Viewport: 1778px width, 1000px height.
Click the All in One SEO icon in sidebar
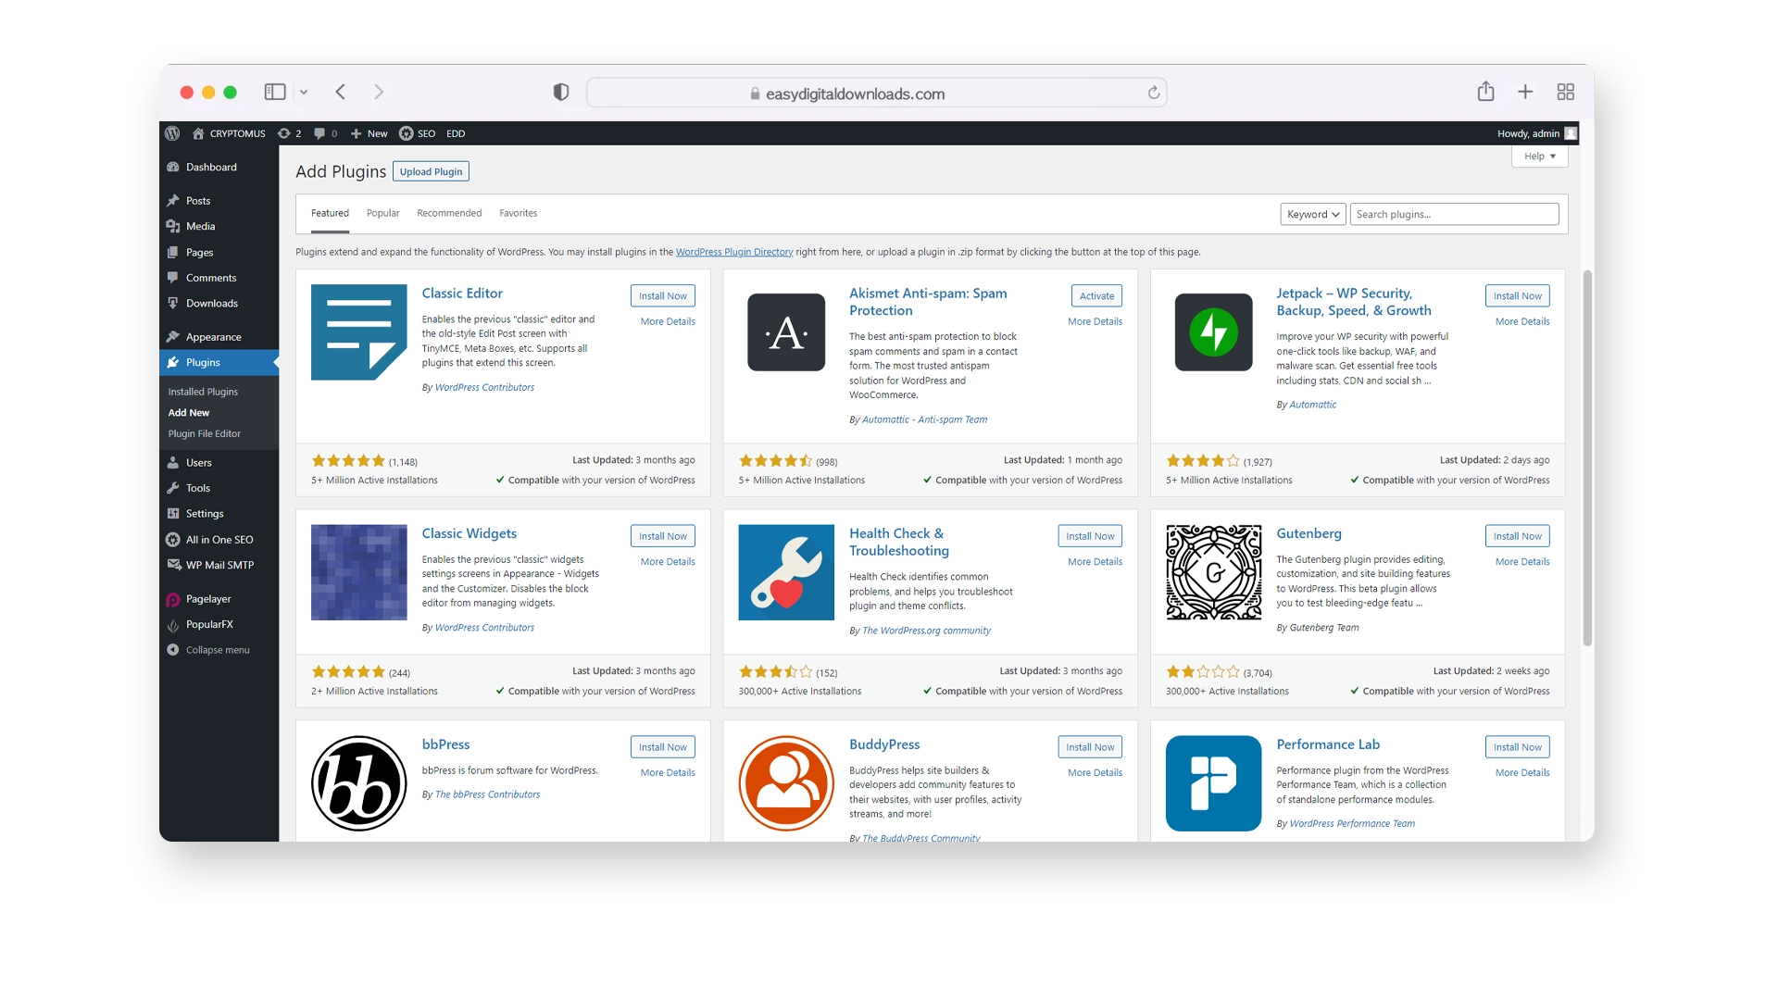(x=173, y=539)
